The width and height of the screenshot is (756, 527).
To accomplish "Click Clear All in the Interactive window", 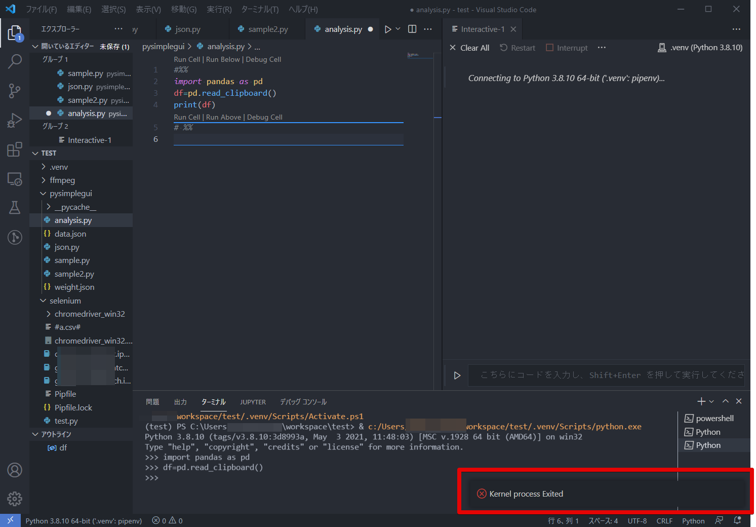I will pyautogui.click(x=469, y=47).
